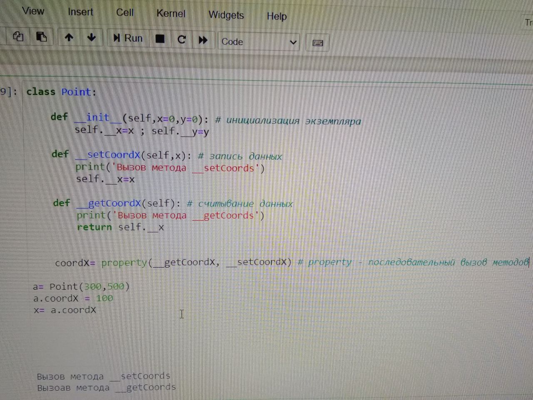The width and height of the screenshot is (533, 400).
Task: Restart kernel and run all icon
Action: [x=203, y=40]
